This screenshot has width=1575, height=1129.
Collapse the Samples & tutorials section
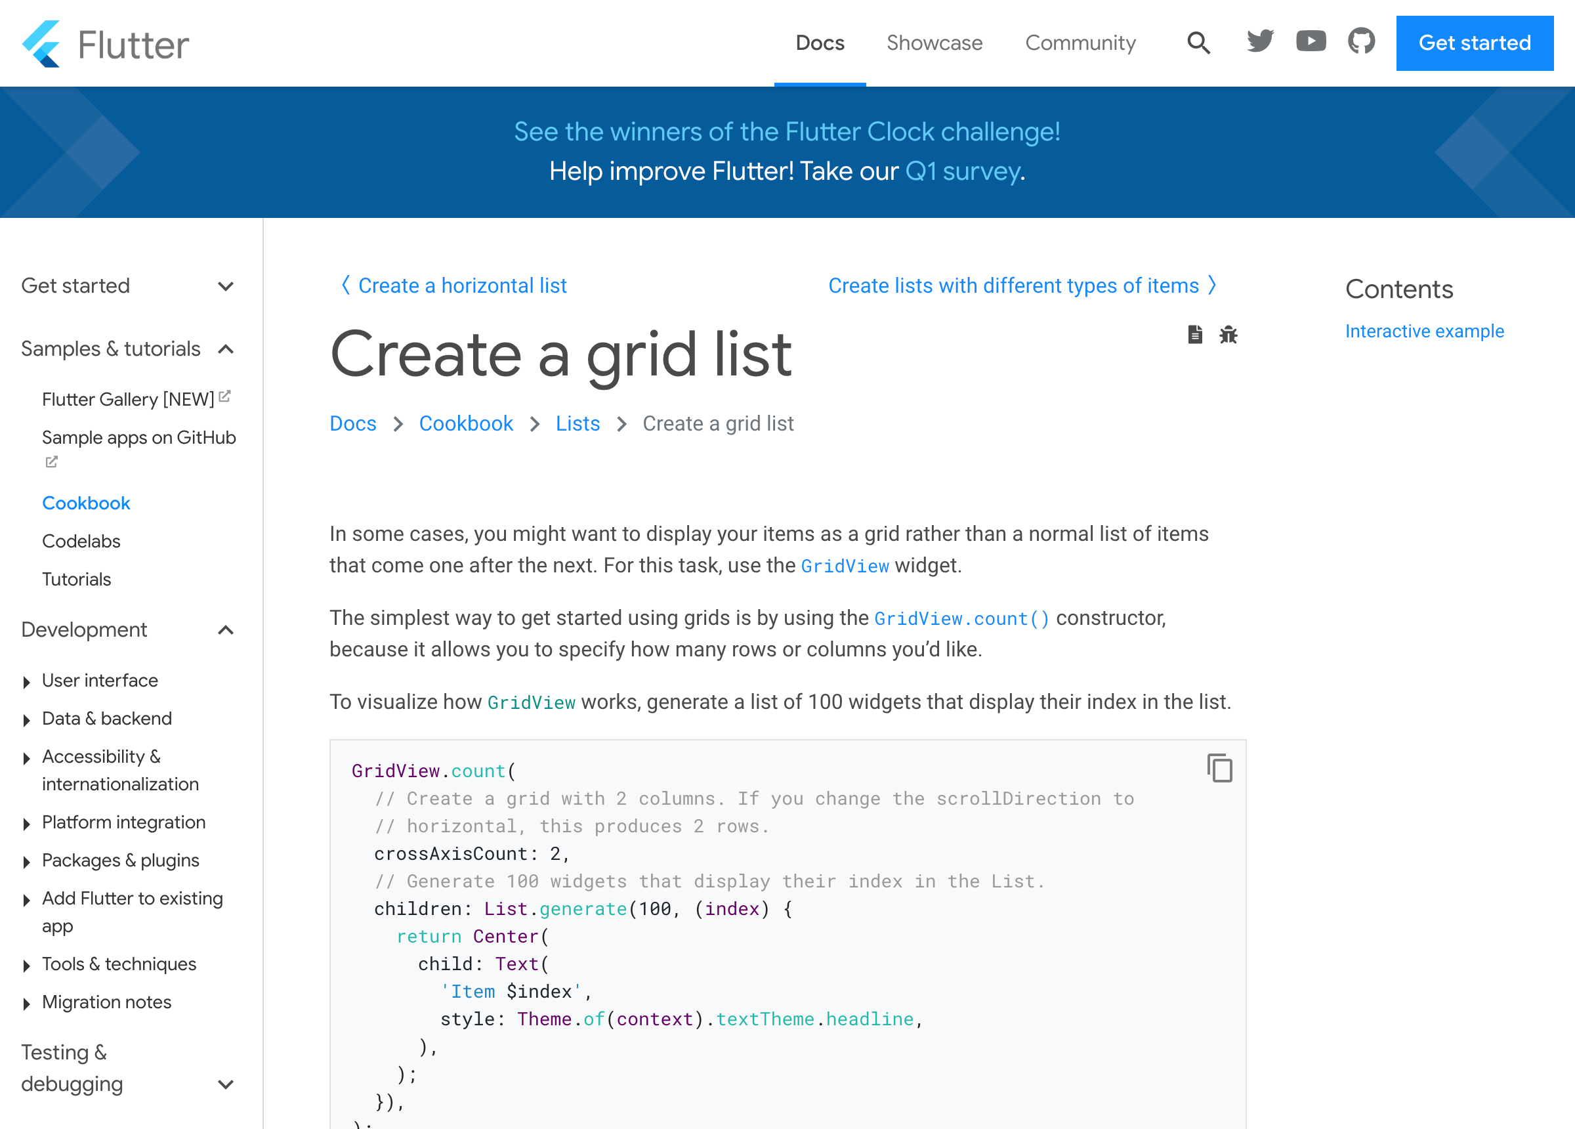[226, 349]
